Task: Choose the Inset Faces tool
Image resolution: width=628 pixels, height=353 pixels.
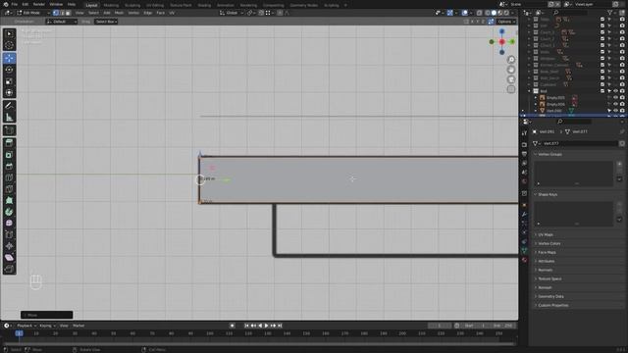Action: 9,155
